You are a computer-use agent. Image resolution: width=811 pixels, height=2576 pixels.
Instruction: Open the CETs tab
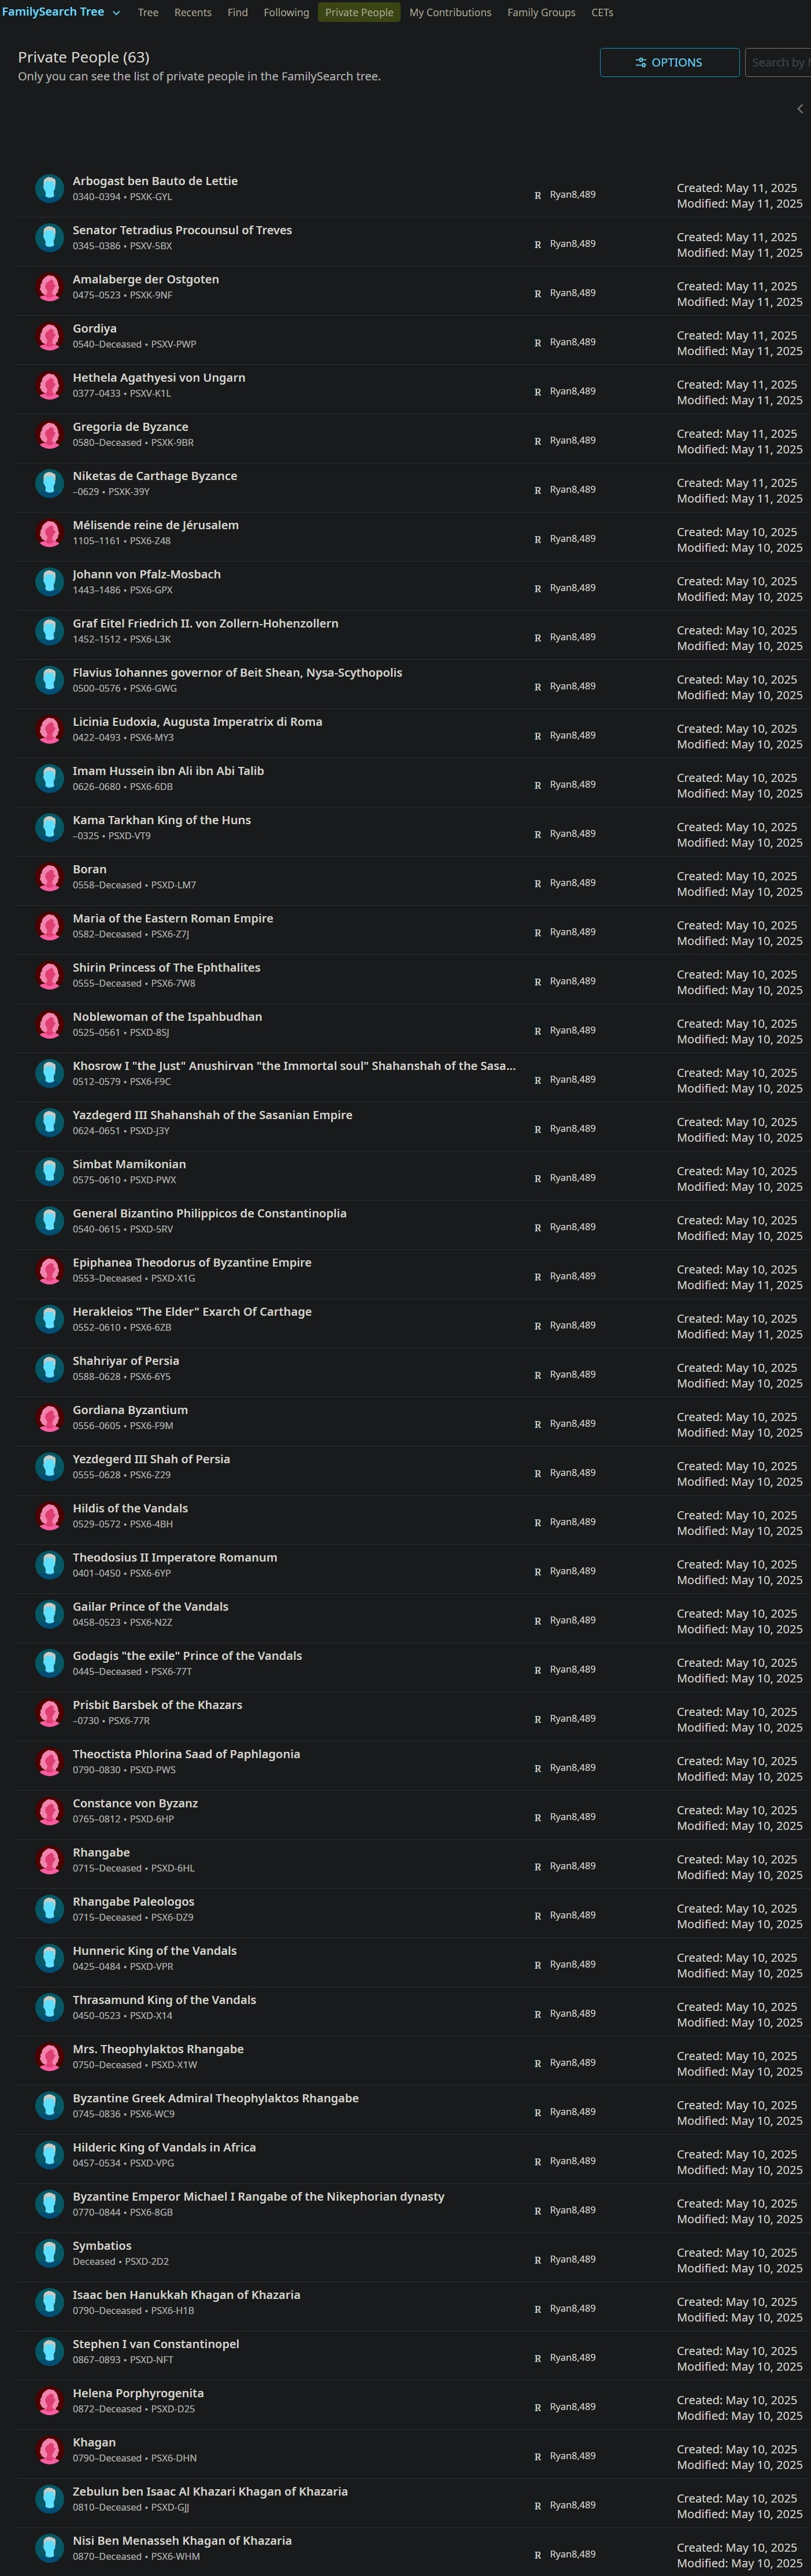pyautogui.click(x=602, y=12)
